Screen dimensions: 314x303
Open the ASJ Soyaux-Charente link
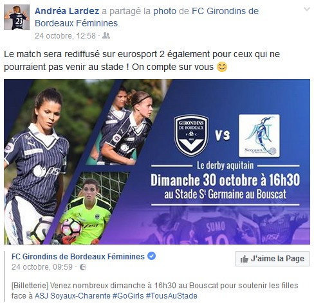pyautogui.click(x=73, y=296)
